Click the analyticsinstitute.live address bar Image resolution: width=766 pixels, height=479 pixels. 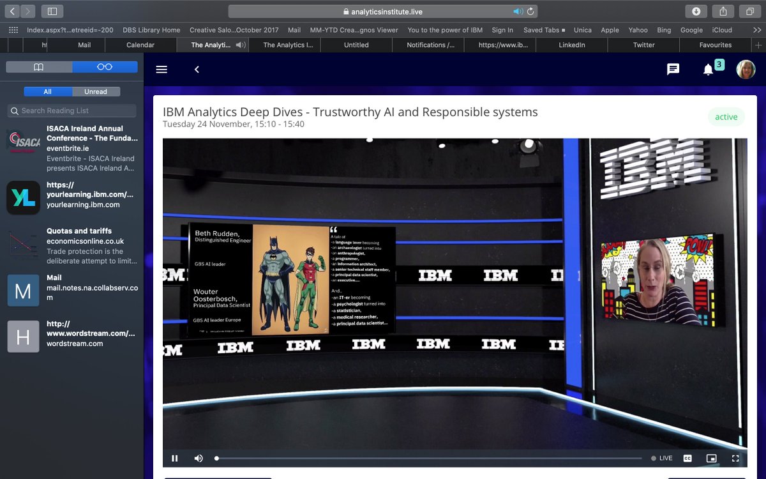(x=382, y=11)
